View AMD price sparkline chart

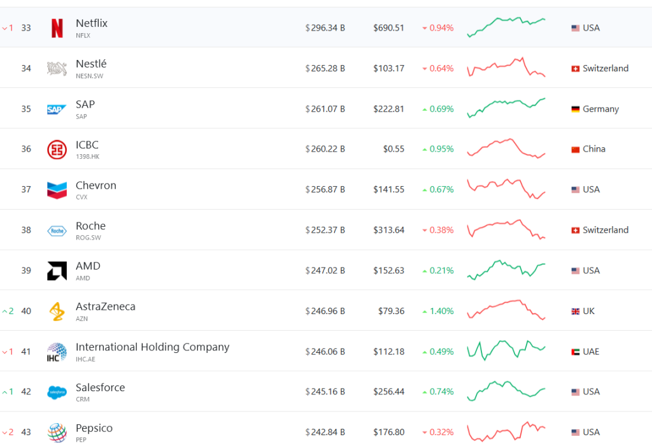tap(506, 270)
